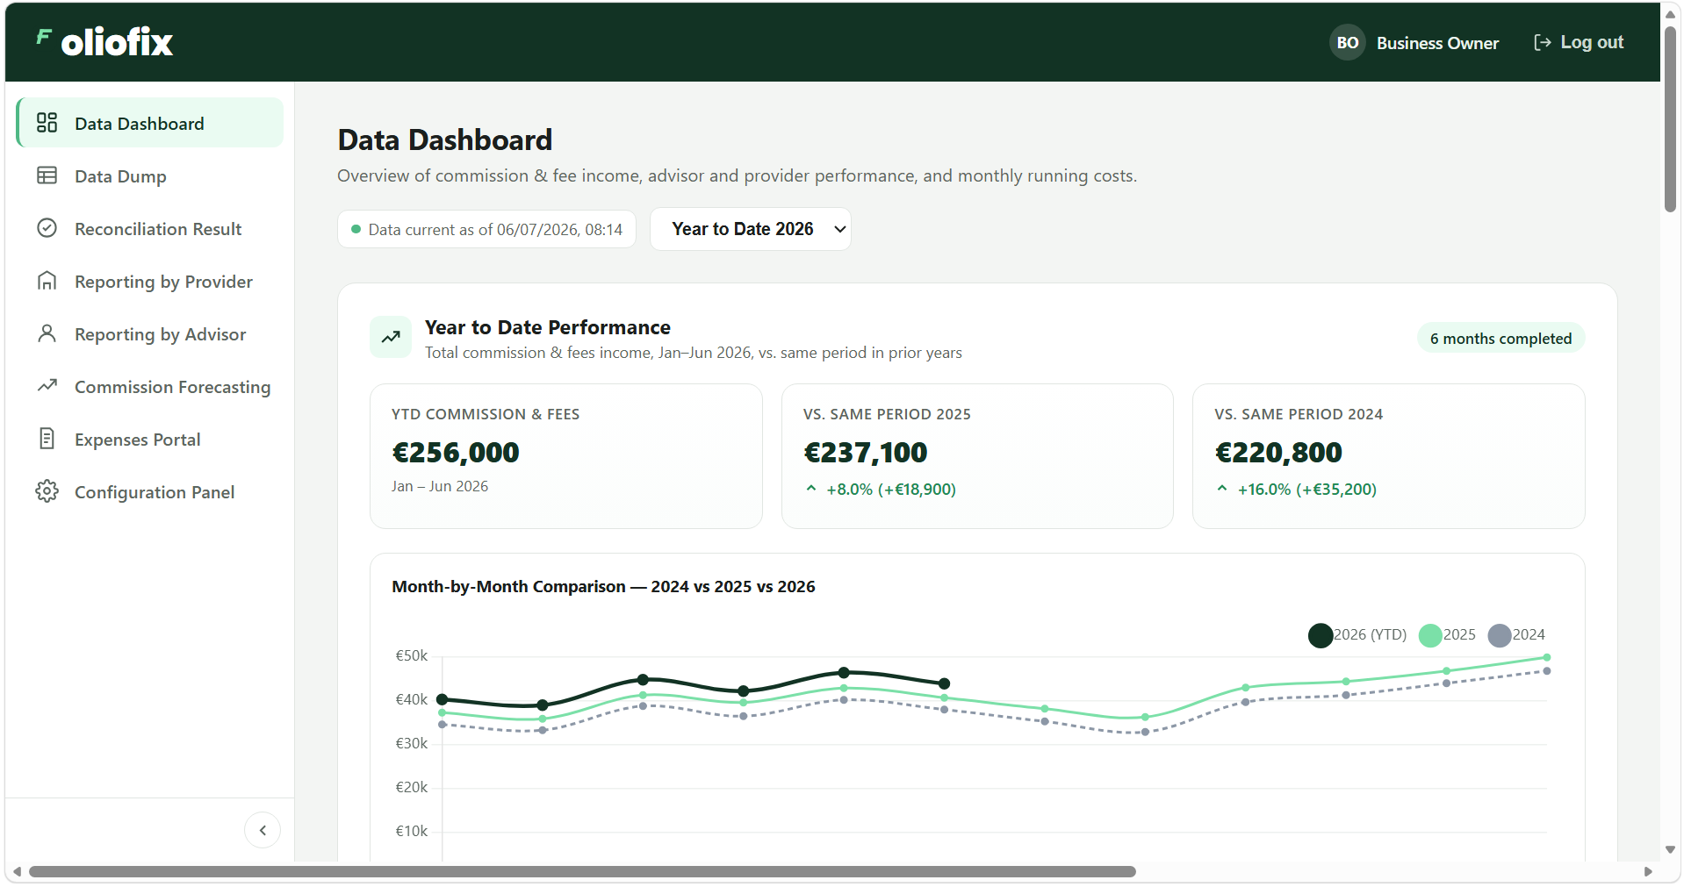Click the Reporting by Provider building icon
The width and height of the screenshot is (1684, 887).
coord(47,281)
